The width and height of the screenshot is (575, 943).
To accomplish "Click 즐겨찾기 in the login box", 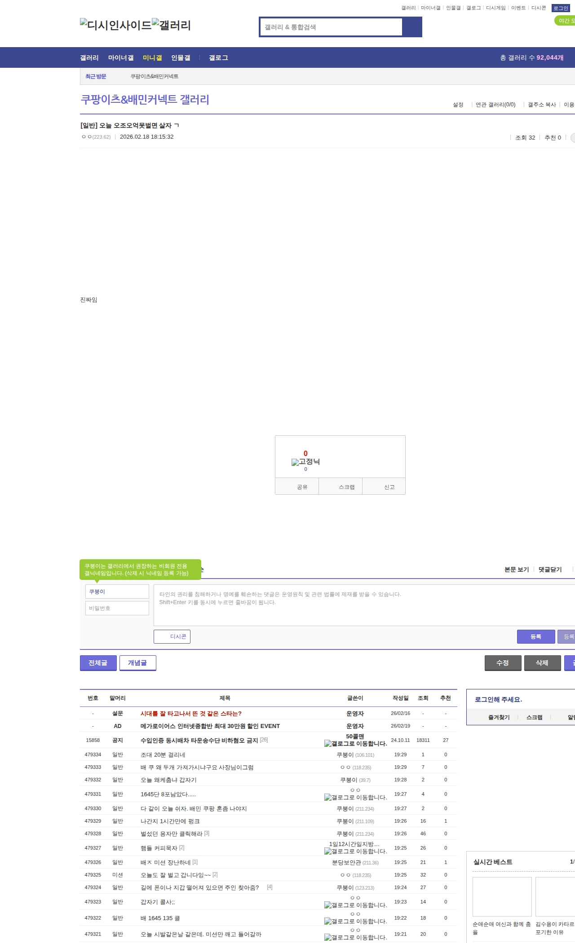I will (499, 717).
